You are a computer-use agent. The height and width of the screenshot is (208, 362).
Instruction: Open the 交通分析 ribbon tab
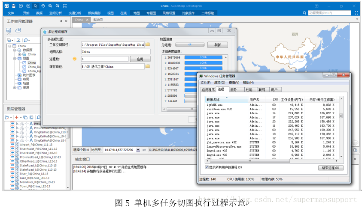(x=75, y=13)
